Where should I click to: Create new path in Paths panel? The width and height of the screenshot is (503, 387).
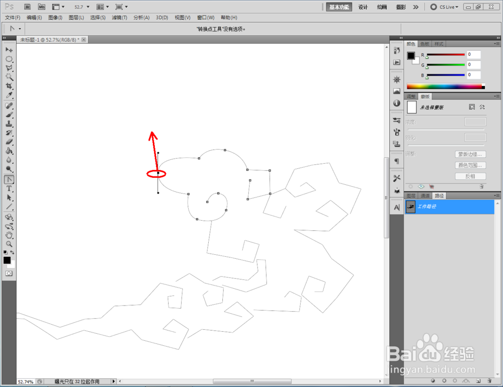click(x=478, y=381)
